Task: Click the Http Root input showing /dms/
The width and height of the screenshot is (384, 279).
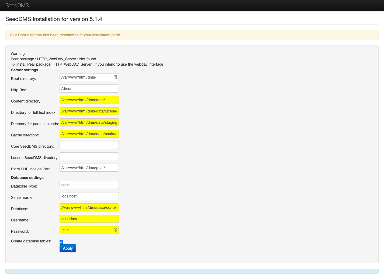Action: pyautogui.click(x=89, y=88)
